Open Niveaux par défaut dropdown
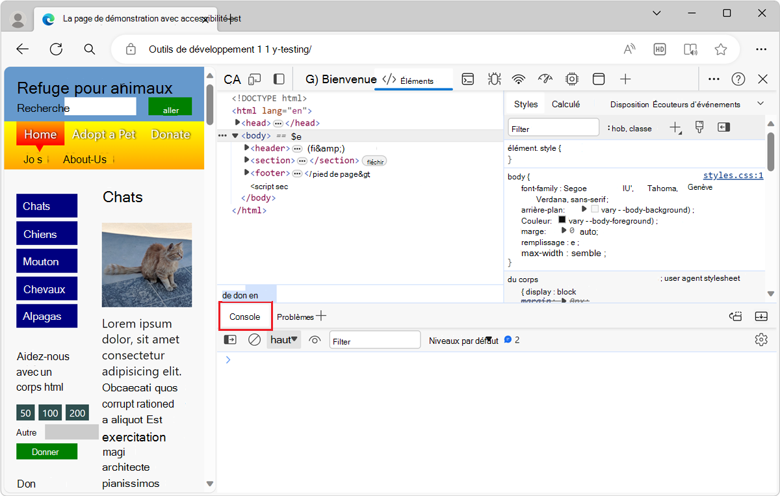Image resolution: width=780 pixels, height=496 pixels. point(463,340)
